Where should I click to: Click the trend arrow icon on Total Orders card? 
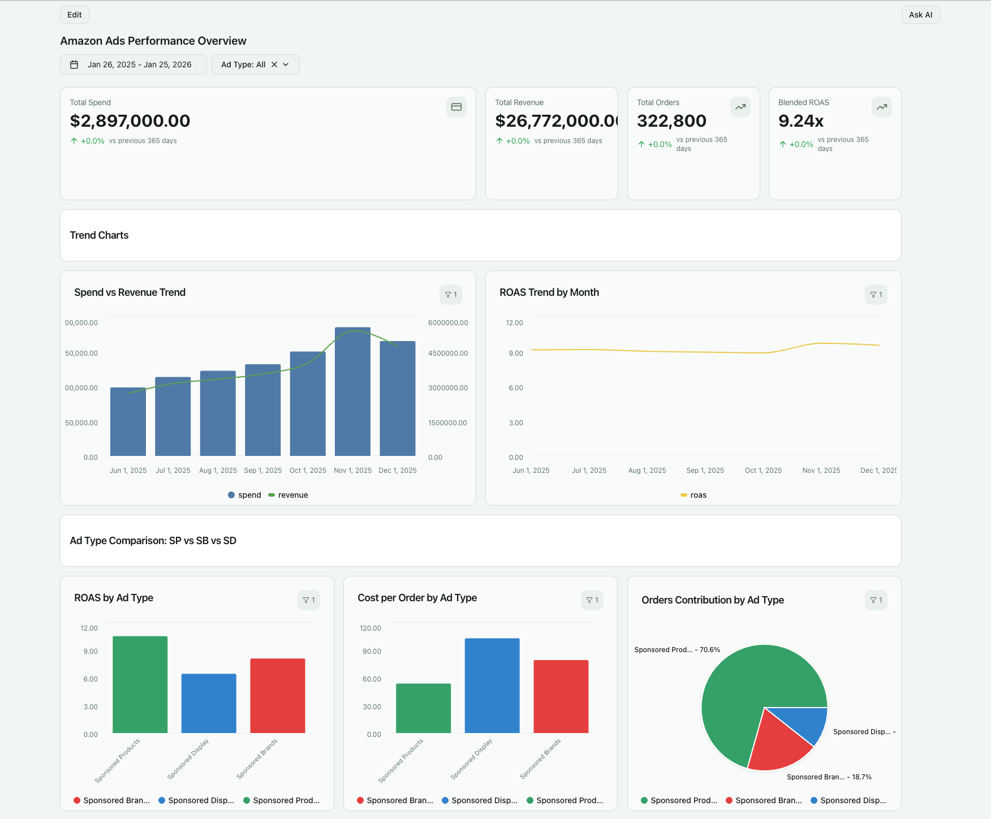(740, 106)
